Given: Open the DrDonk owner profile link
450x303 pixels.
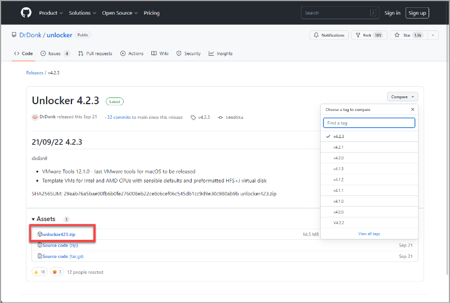Looking at the screenshot, I should coord(30,35).
